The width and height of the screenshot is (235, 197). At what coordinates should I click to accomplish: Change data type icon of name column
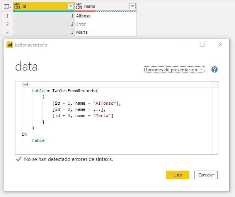click(x=79, y=6)
